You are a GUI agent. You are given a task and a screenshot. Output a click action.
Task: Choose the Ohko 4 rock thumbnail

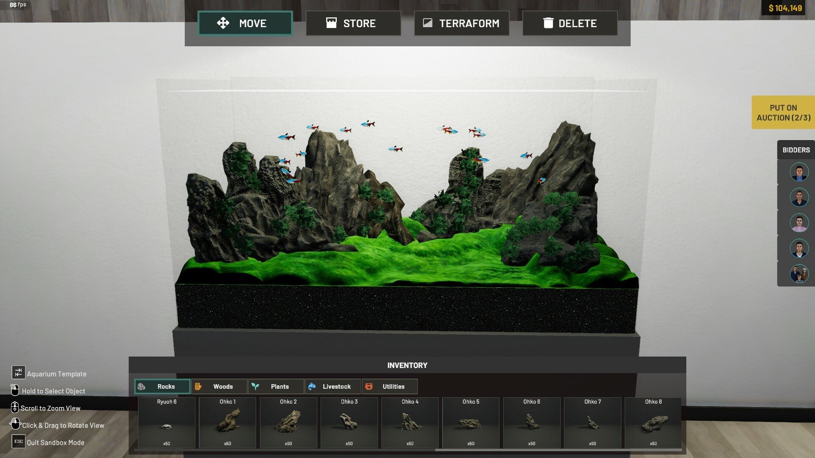(x=410, y=422)
